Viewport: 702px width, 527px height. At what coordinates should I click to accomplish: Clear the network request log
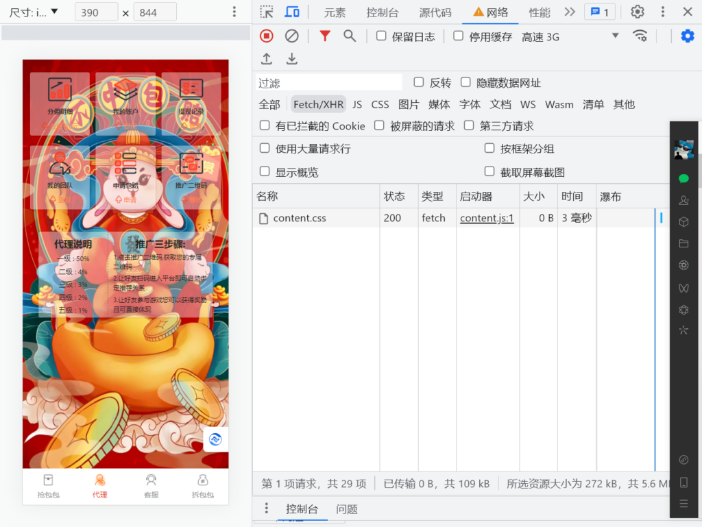click(291, 36)
